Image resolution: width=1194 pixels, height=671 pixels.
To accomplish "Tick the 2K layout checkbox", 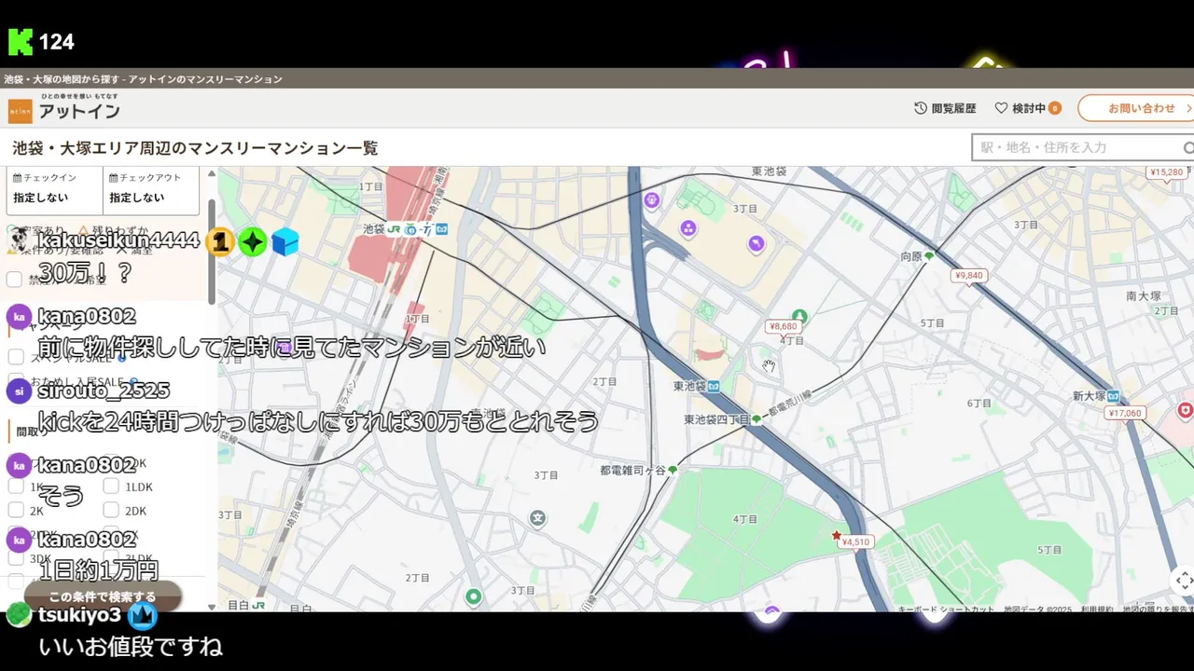I will tap(15, 510).
